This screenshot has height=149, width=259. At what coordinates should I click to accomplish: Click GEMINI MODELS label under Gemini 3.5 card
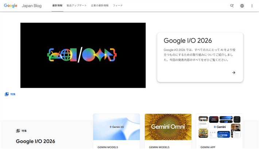tap(108, 147)
